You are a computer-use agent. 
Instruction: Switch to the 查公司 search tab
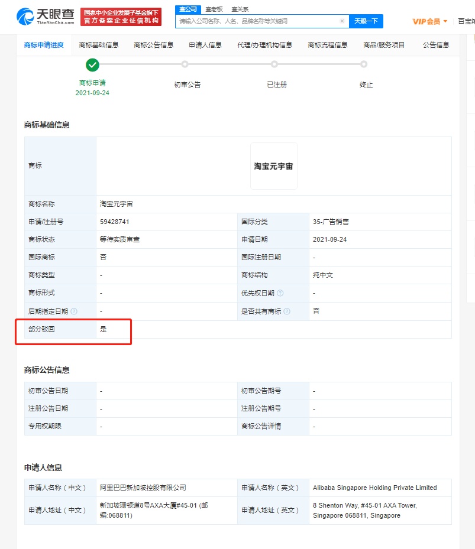pyautogui.click(x=188, y=9)
